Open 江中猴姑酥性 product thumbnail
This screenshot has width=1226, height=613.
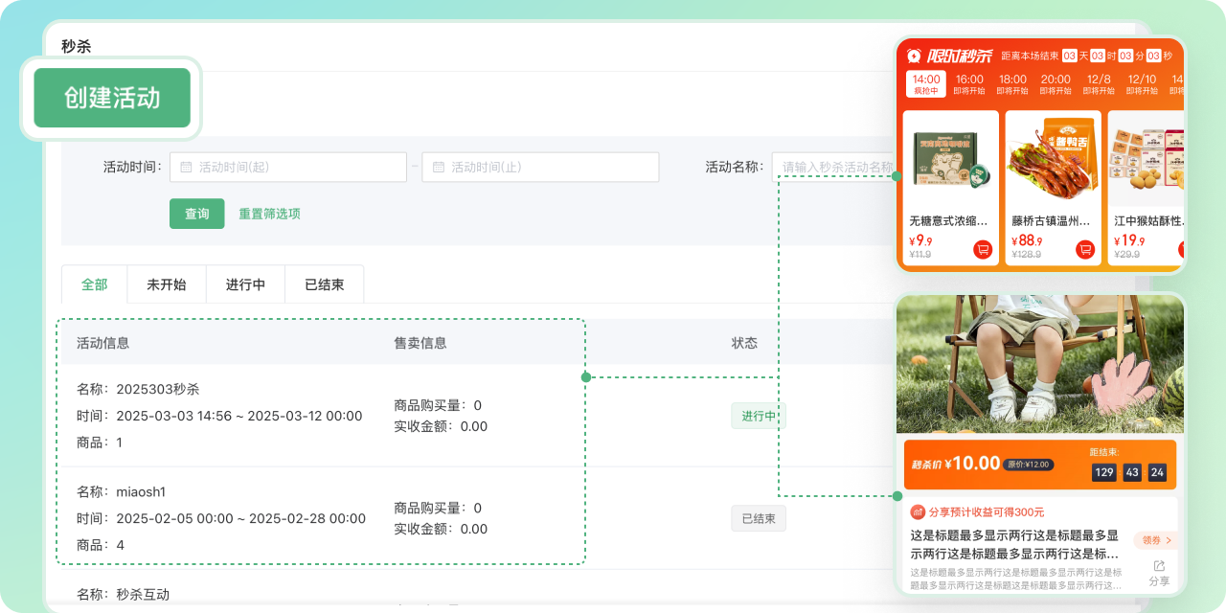[1147, 158]
